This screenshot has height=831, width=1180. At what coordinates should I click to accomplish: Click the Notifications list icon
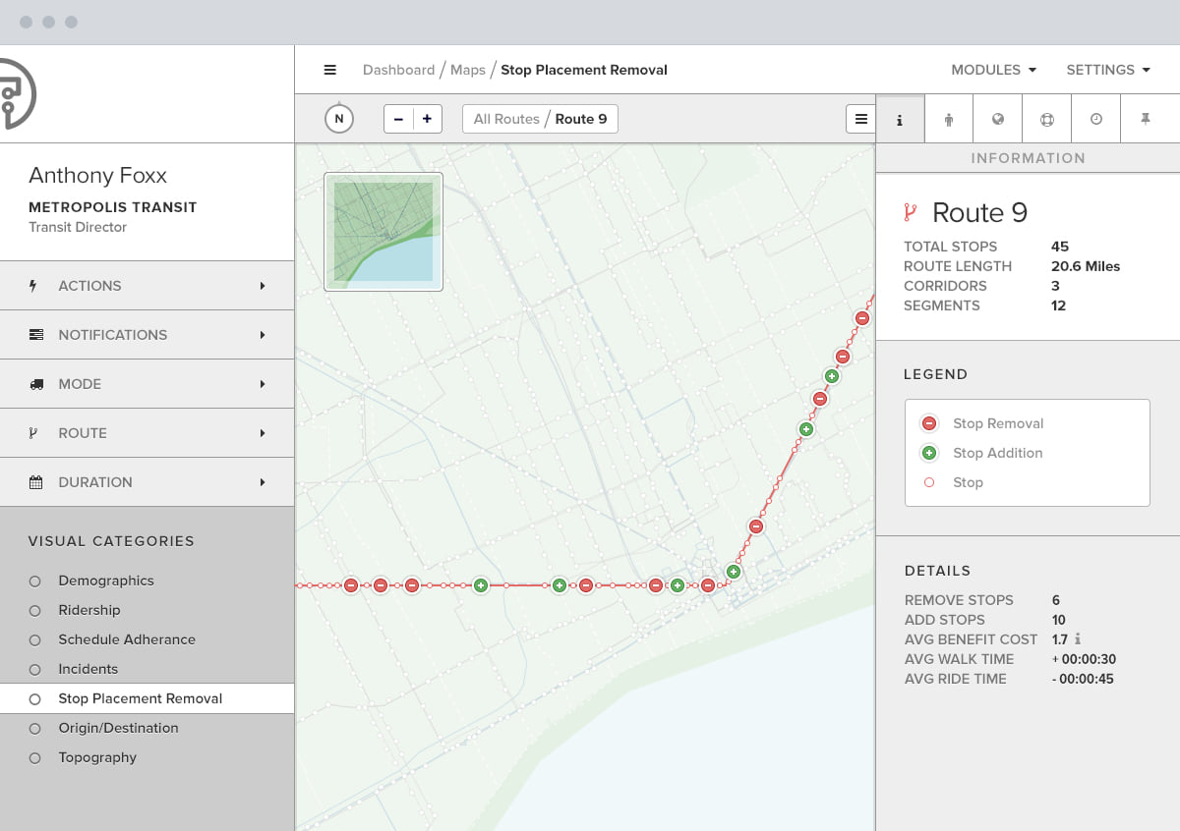pyautogui.click(x=36, y=335)
